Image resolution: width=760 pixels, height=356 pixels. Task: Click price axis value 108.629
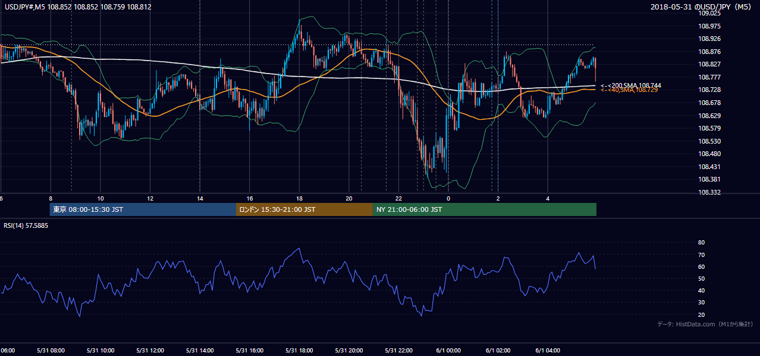[x=710, y=116]
